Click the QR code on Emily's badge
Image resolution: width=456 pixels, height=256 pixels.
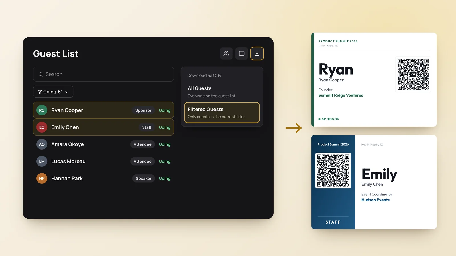pos(333,170)
